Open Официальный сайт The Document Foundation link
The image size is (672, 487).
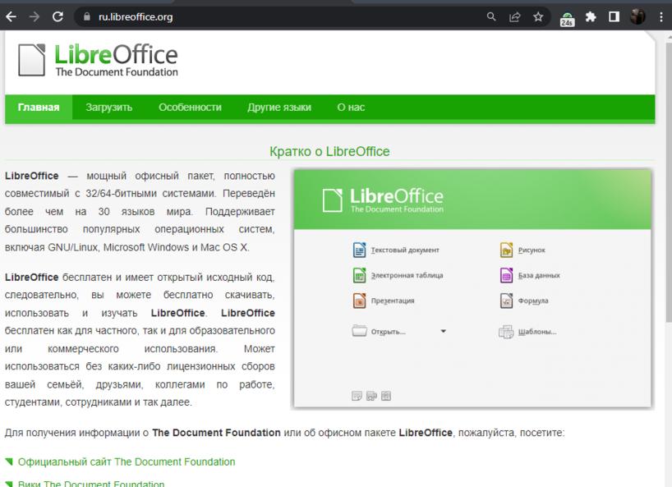pos(127,462)
